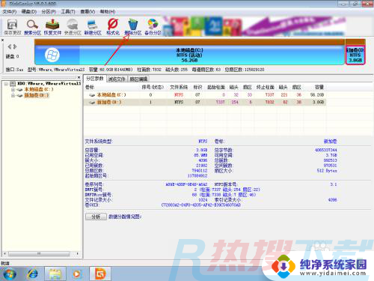Select new volume (D:) in left tree
The width and height of the screenshot is (374, 281).
pyautogui.click(x=37, y=95)
